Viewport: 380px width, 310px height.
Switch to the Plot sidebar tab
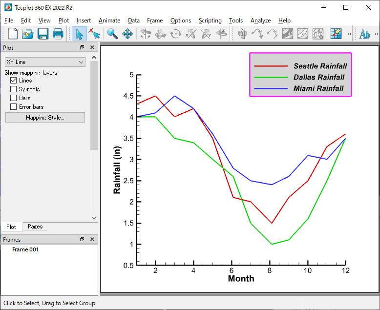tap(11, 227)
